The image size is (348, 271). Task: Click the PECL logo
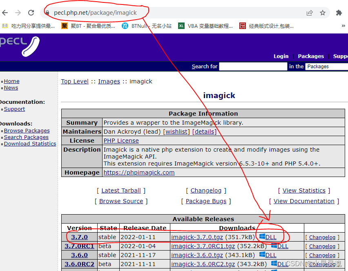pos(20,46)
